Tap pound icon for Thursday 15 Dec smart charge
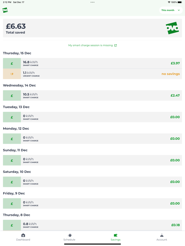Screen dimensions: 185x246 (12, 63)
